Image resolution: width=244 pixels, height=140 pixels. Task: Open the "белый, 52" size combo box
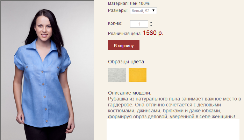point(143,11)
